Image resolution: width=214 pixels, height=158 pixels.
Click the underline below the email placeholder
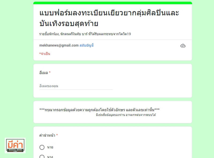point(76,89)
